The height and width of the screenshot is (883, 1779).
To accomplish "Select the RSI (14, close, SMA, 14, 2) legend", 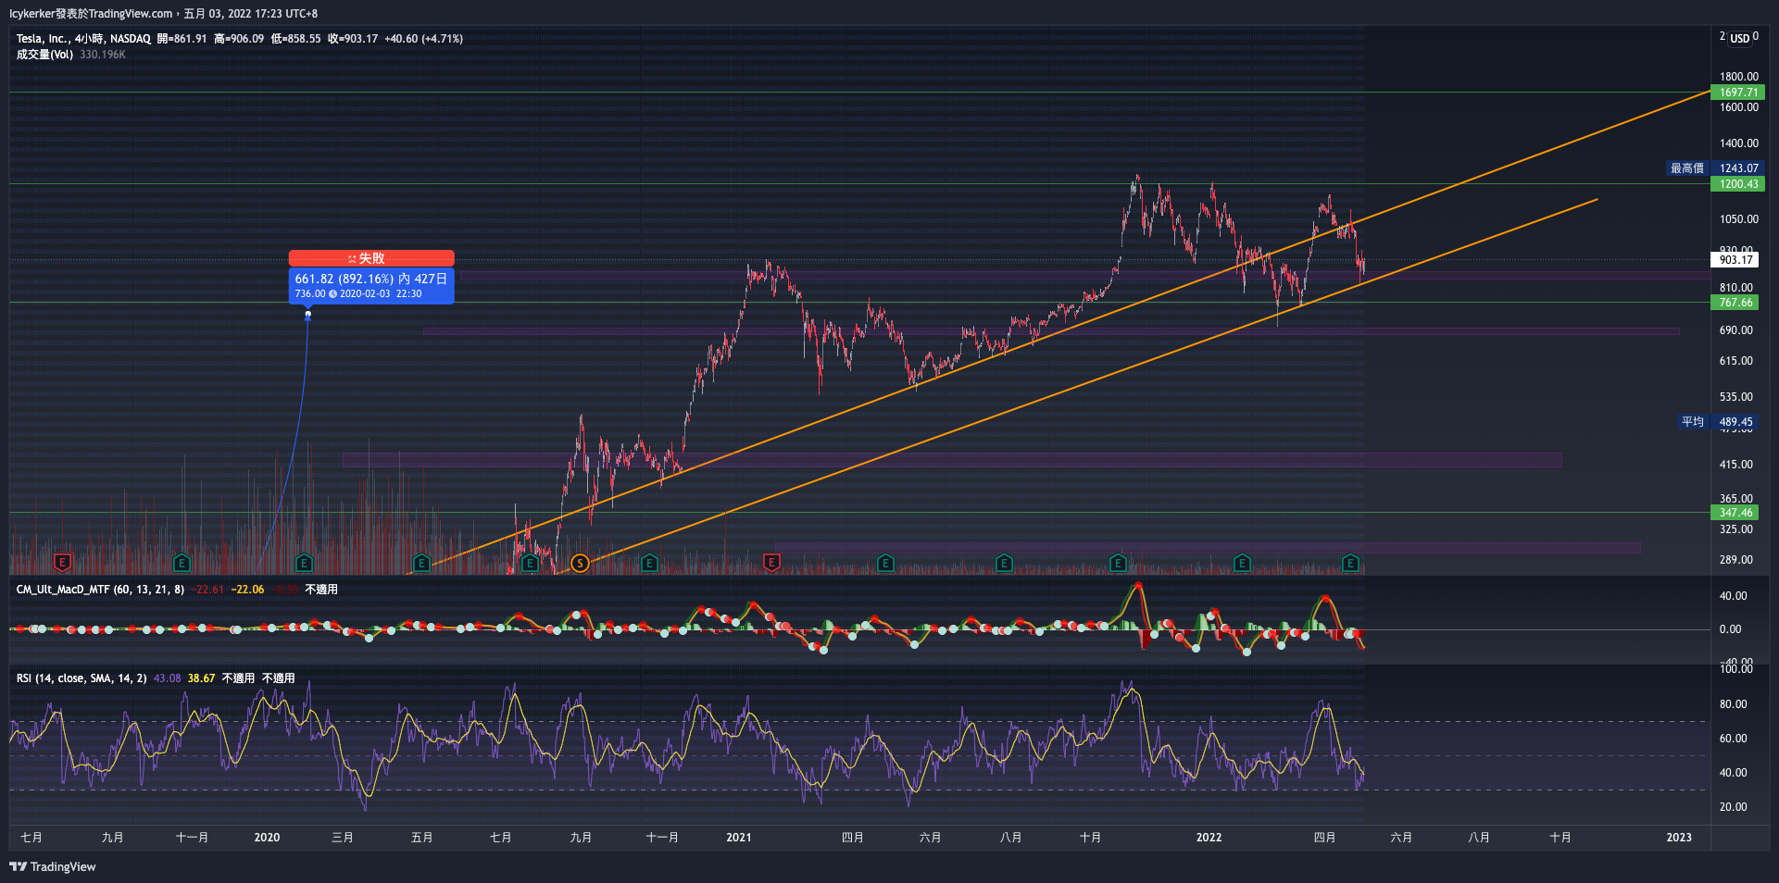I will click(x=81, y=678).
